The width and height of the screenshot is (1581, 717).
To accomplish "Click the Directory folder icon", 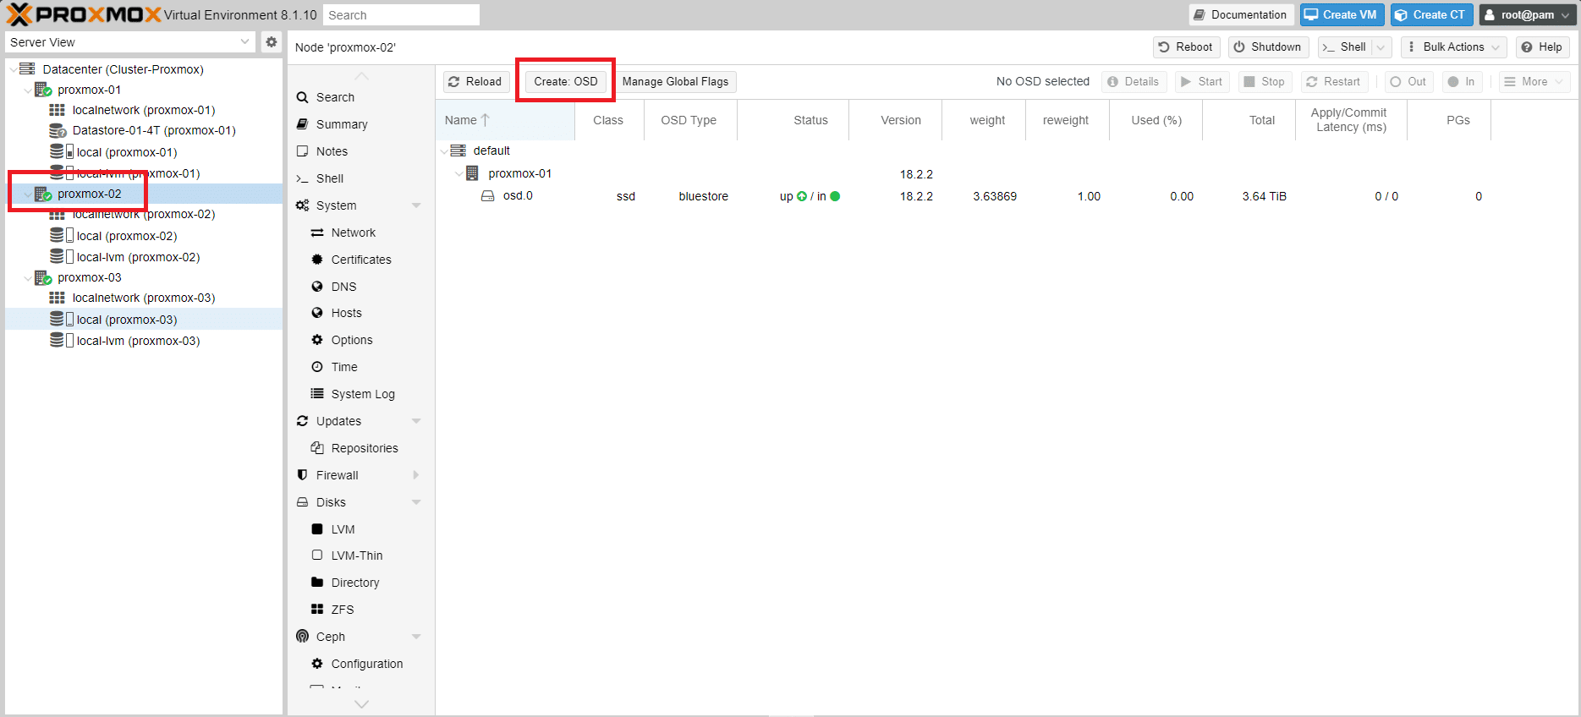I will (x=317, y=583).
